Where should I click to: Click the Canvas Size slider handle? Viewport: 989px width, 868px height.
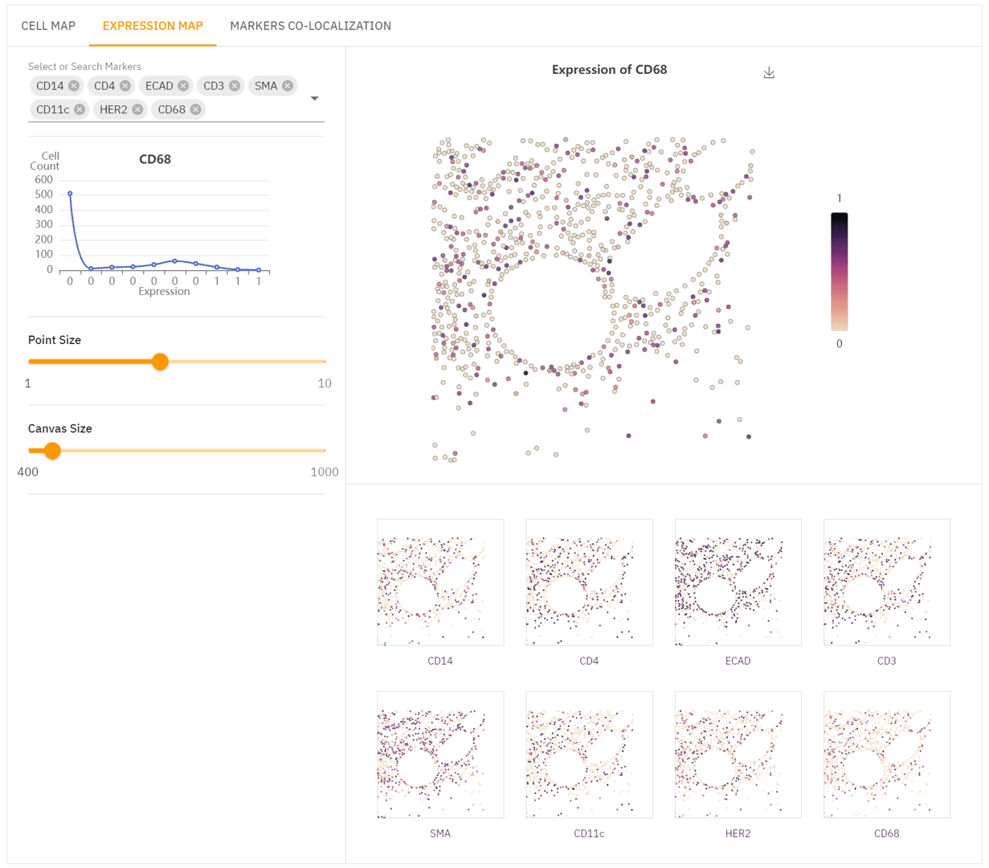tap(52, 451)
